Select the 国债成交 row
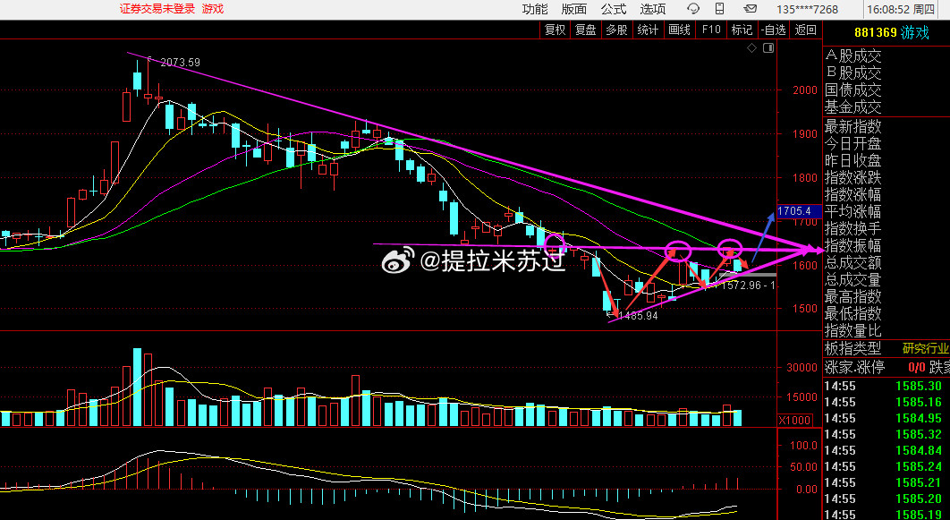950x520 pixels. pyautogui.click(x=853, y=90)
